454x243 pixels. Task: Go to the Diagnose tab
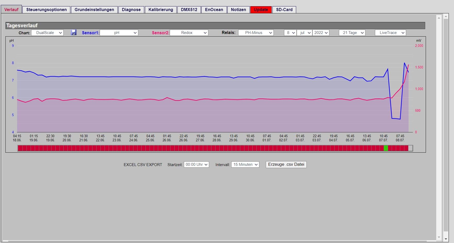click(131, 10)
